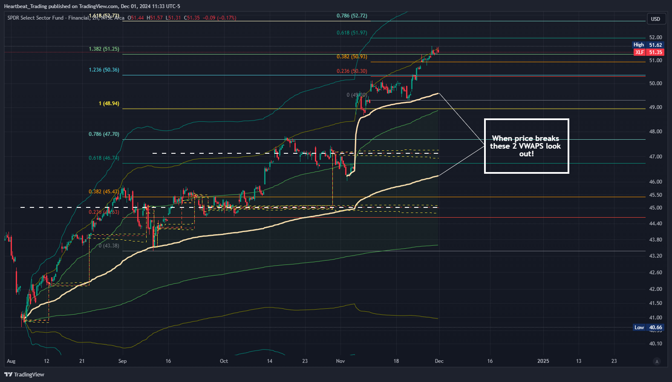Click the Fib label 0.786 (47.70)
The height and width of the screenshot is (382, 672).
tap(104, 134)
